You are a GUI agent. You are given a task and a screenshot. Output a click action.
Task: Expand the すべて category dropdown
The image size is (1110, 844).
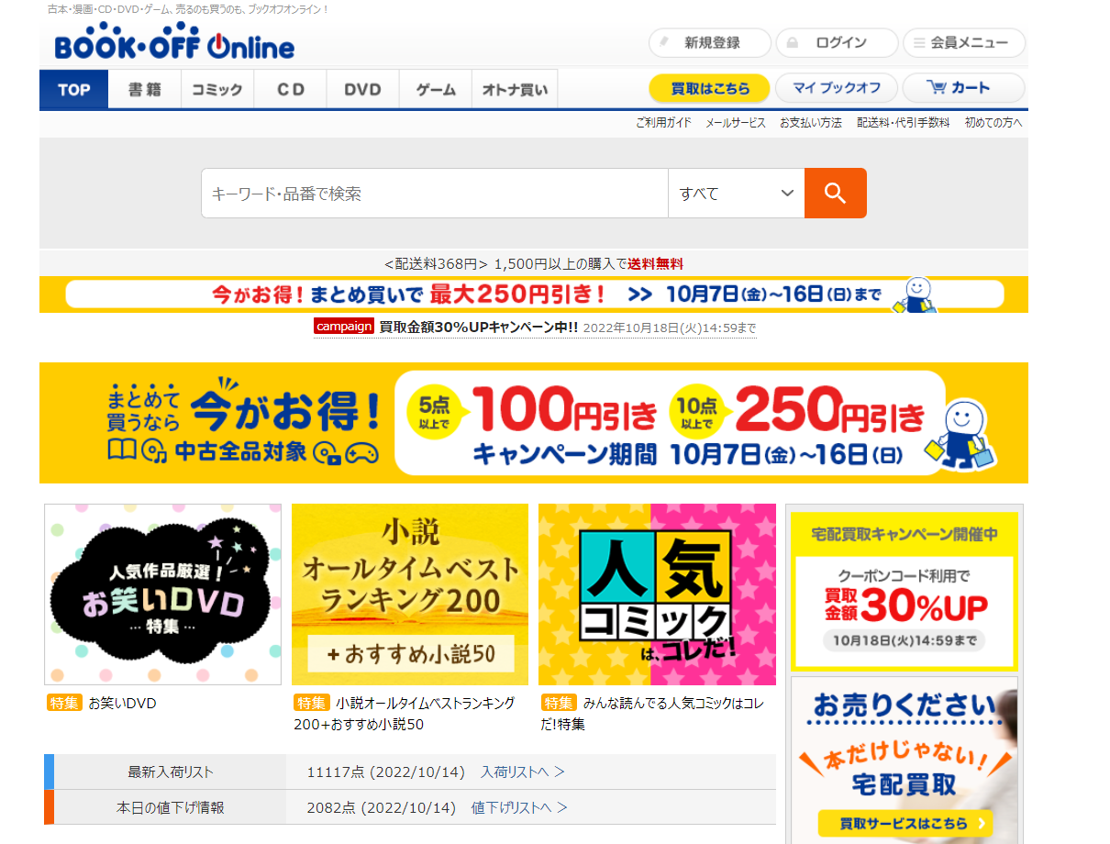pos(736,194)
